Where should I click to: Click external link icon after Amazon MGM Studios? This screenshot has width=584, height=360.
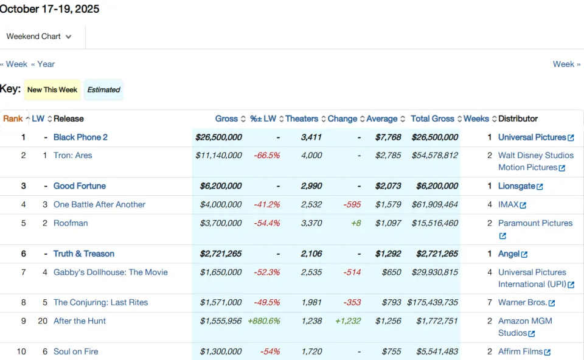pyautogui.click(x=532, y=334)
